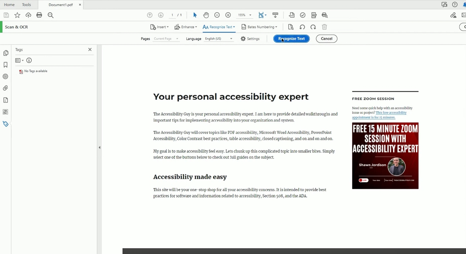Click the Accessibility made easy heading
This screenshot has width=466, height=254.
pyautogui.click(x=190, y=177)
